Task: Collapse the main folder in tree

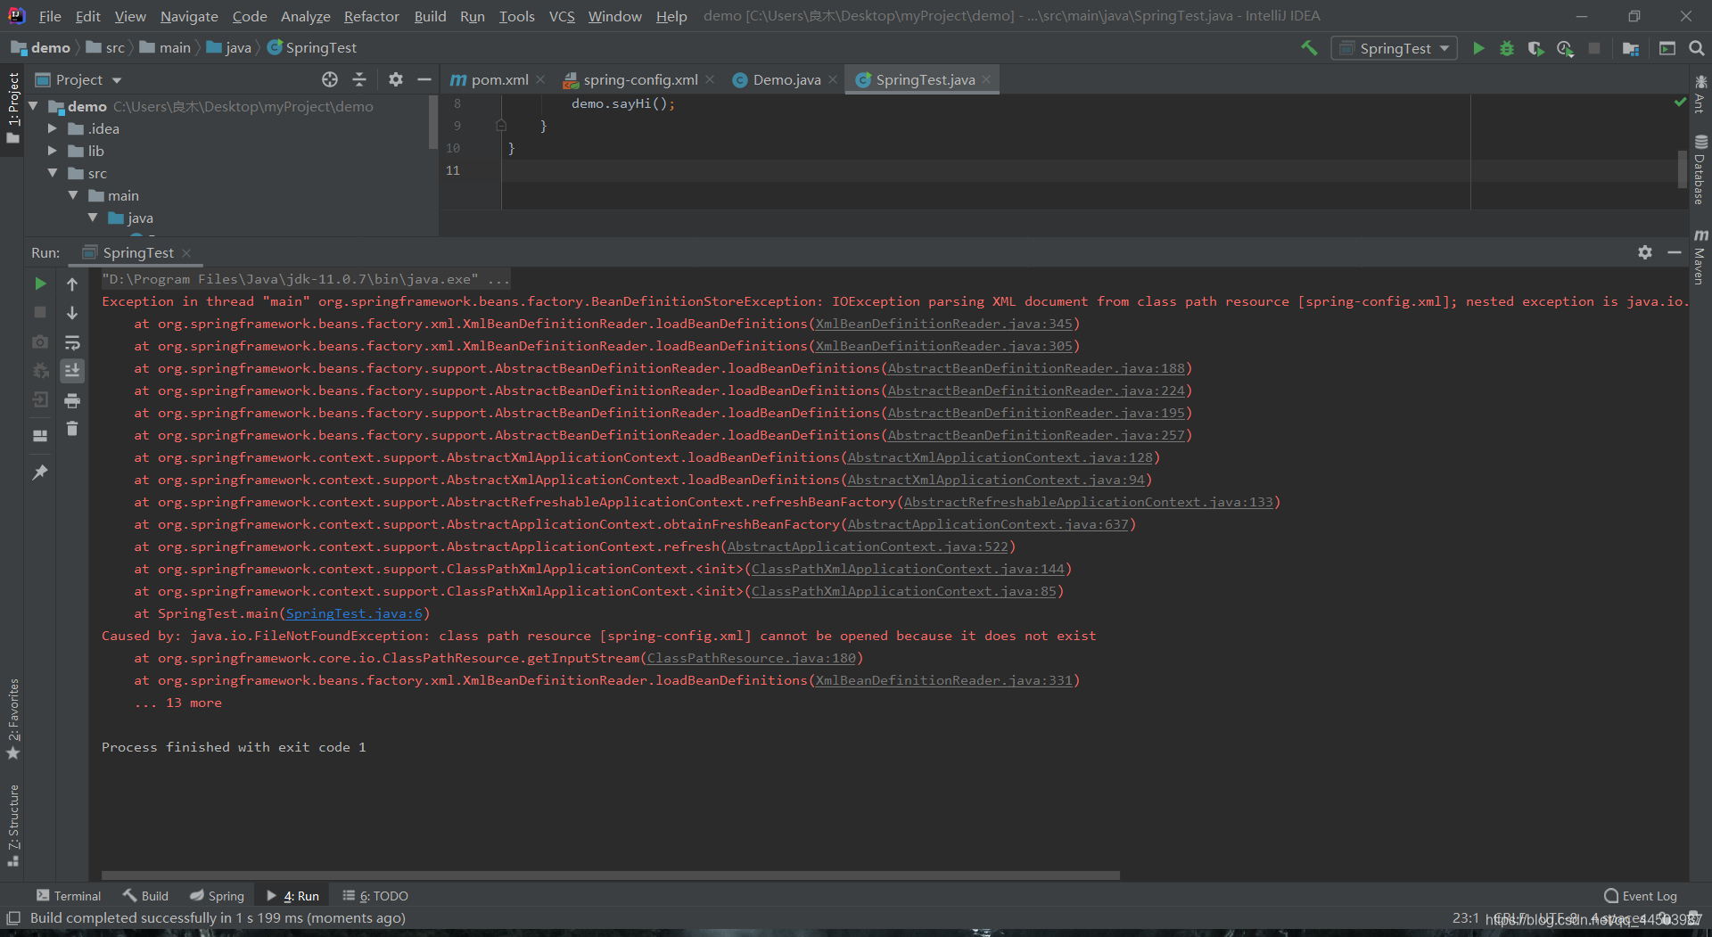Action: pyautogui.click(x=73, y=195)
